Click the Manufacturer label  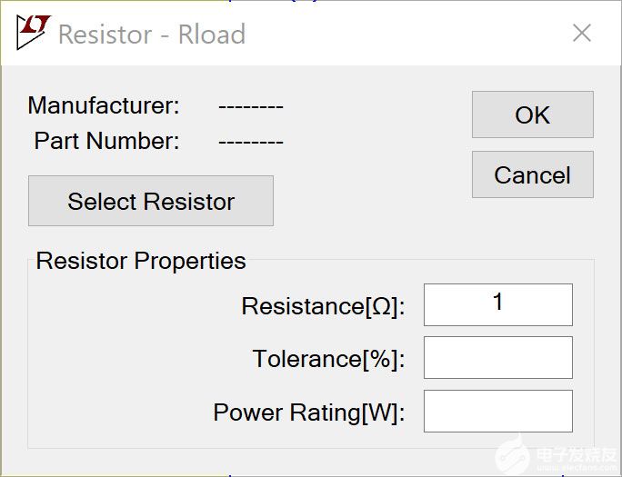tap(104, 105)
